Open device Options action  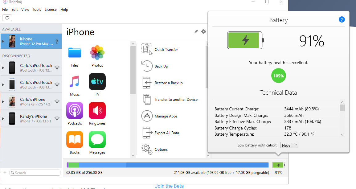pos(161,150)
